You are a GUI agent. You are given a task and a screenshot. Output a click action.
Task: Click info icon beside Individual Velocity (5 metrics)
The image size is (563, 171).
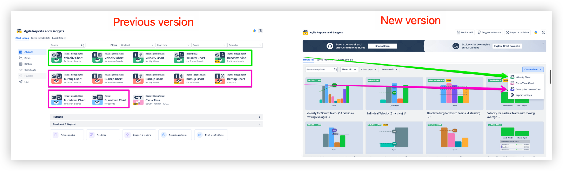click(x=405, y=113)
